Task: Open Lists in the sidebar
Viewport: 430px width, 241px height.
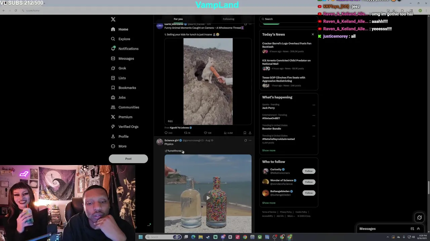Action: [x=118, y=78]
